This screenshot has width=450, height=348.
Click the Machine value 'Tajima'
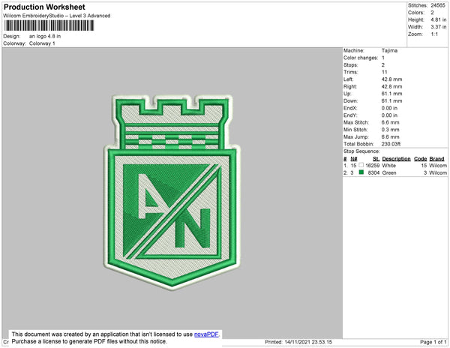coord(389,50)
